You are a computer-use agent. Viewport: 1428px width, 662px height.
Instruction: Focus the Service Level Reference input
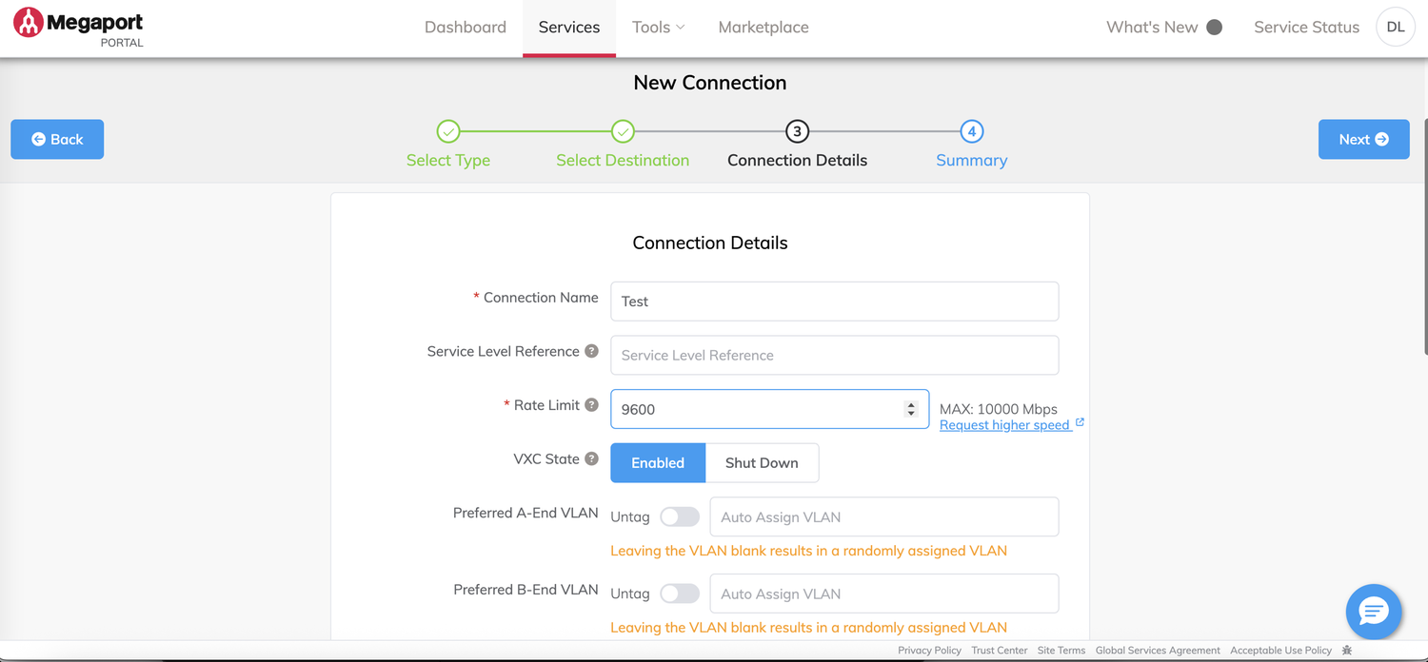coord(834,355)
